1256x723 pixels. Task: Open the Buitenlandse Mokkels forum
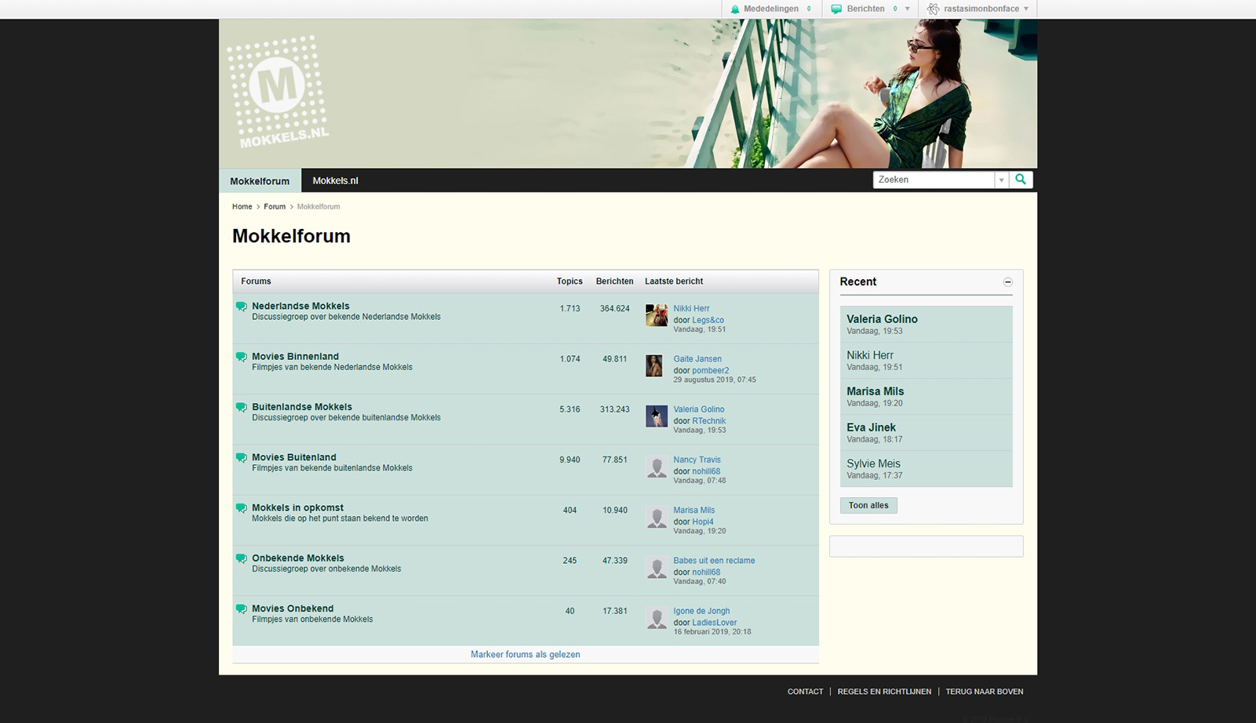point(302,407)
